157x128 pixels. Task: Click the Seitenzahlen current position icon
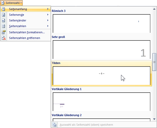[x=3, y=26]
